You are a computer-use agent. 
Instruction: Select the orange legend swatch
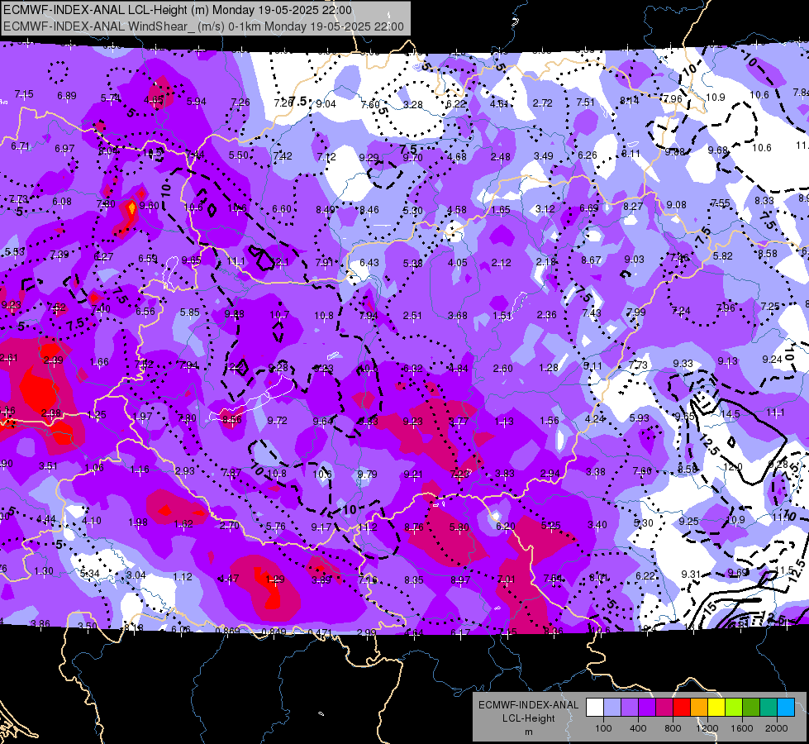699,708
